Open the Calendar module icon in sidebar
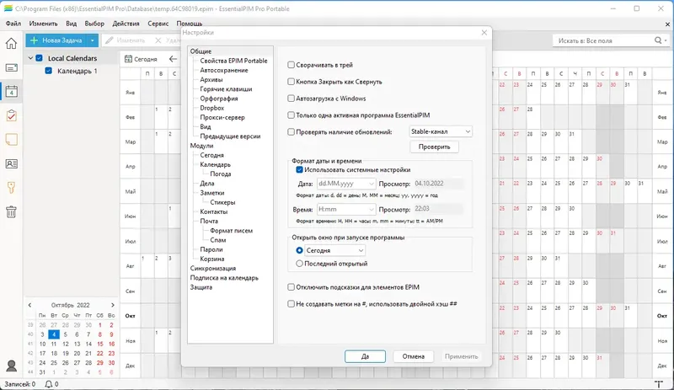This screenshot has width=674, height=390. click(x=11, y=91)
